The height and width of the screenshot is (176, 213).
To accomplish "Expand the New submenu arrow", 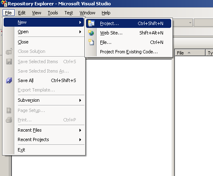I will (x=80, y=22).
